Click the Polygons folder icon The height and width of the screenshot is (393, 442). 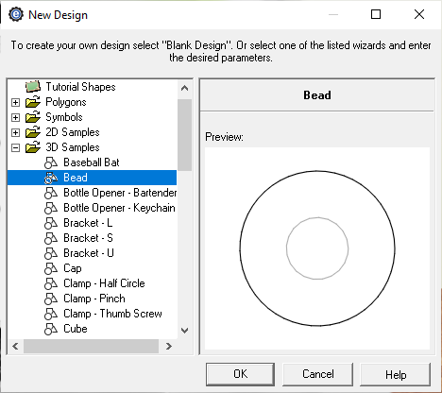33,102
